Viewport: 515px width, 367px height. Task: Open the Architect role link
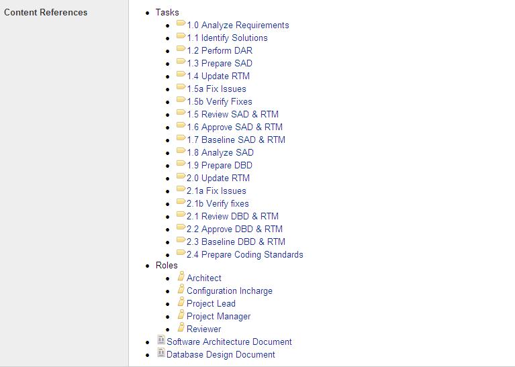pos(204,278)
